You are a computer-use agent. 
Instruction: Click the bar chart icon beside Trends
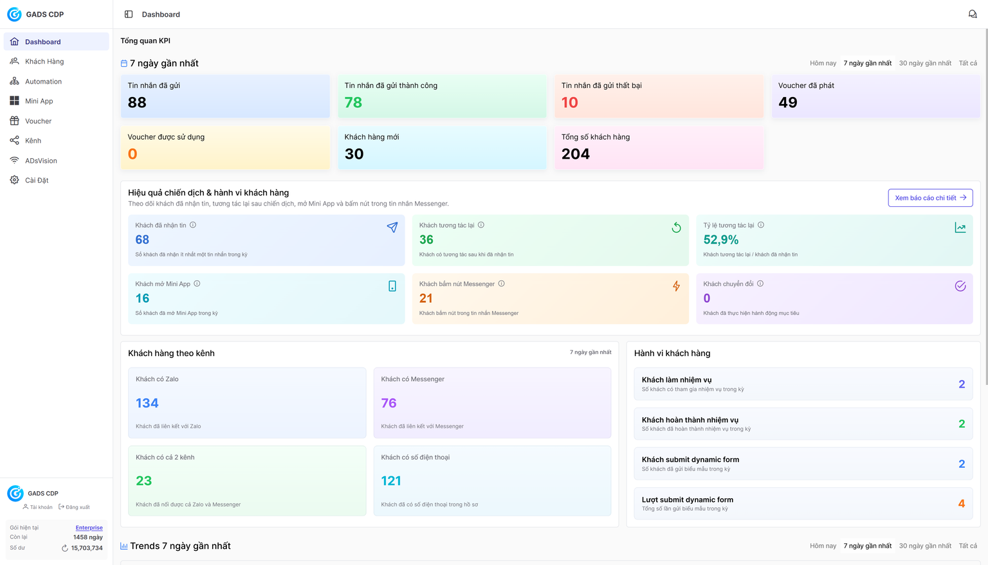pyautogui.click(x=124, y=546)
